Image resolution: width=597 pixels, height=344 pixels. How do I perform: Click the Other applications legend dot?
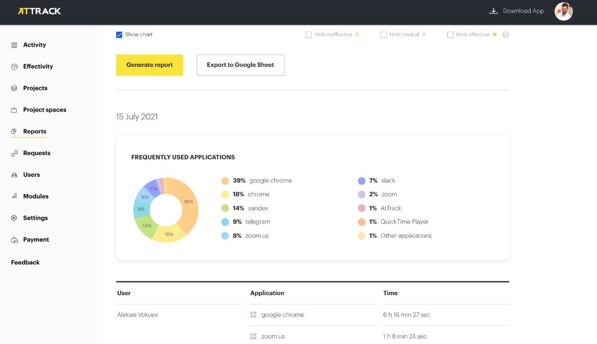[x=361, y=236]
